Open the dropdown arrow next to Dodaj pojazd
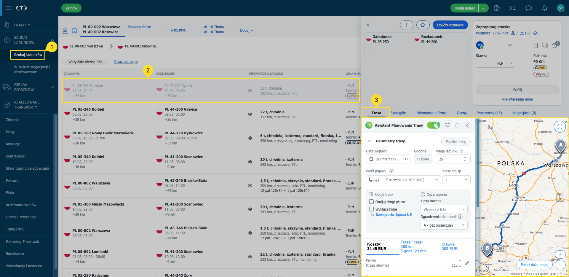The width and height of the screenshot is (569, 277). pyautogui.click(x=483, y=8)
